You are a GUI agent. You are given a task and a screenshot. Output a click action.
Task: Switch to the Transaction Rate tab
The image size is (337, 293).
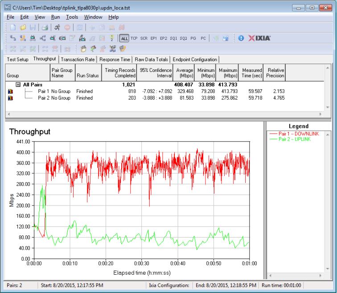point(78,59)
